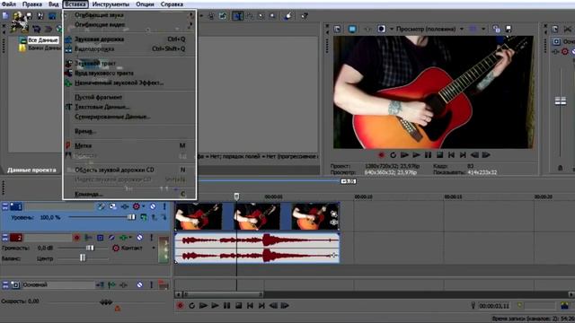
Task: Open the Справка menu
Action: 172,4
